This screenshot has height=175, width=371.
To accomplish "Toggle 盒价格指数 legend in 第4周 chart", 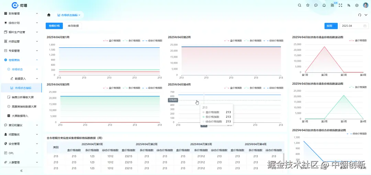I will [233, 88].
